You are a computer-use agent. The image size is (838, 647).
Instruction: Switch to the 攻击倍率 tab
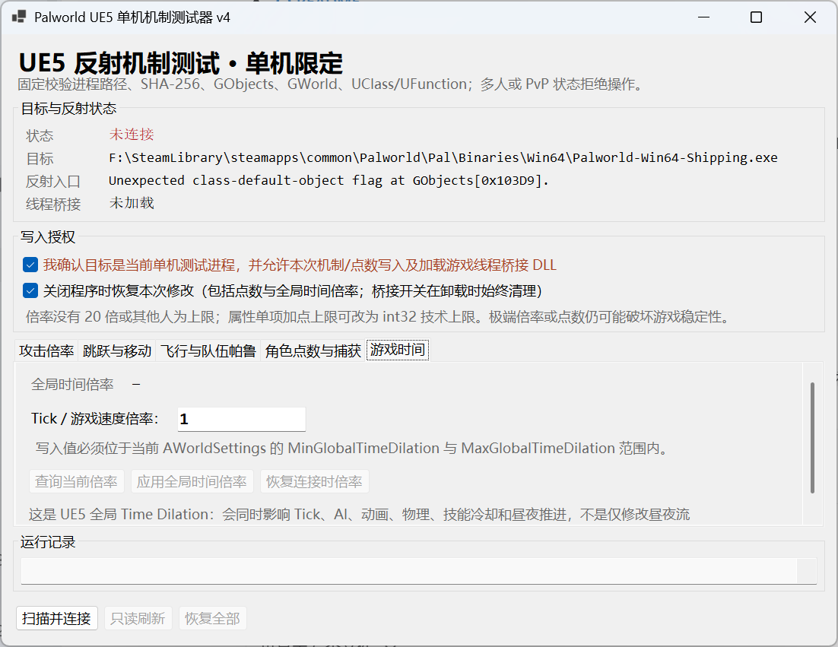point(46,351)
